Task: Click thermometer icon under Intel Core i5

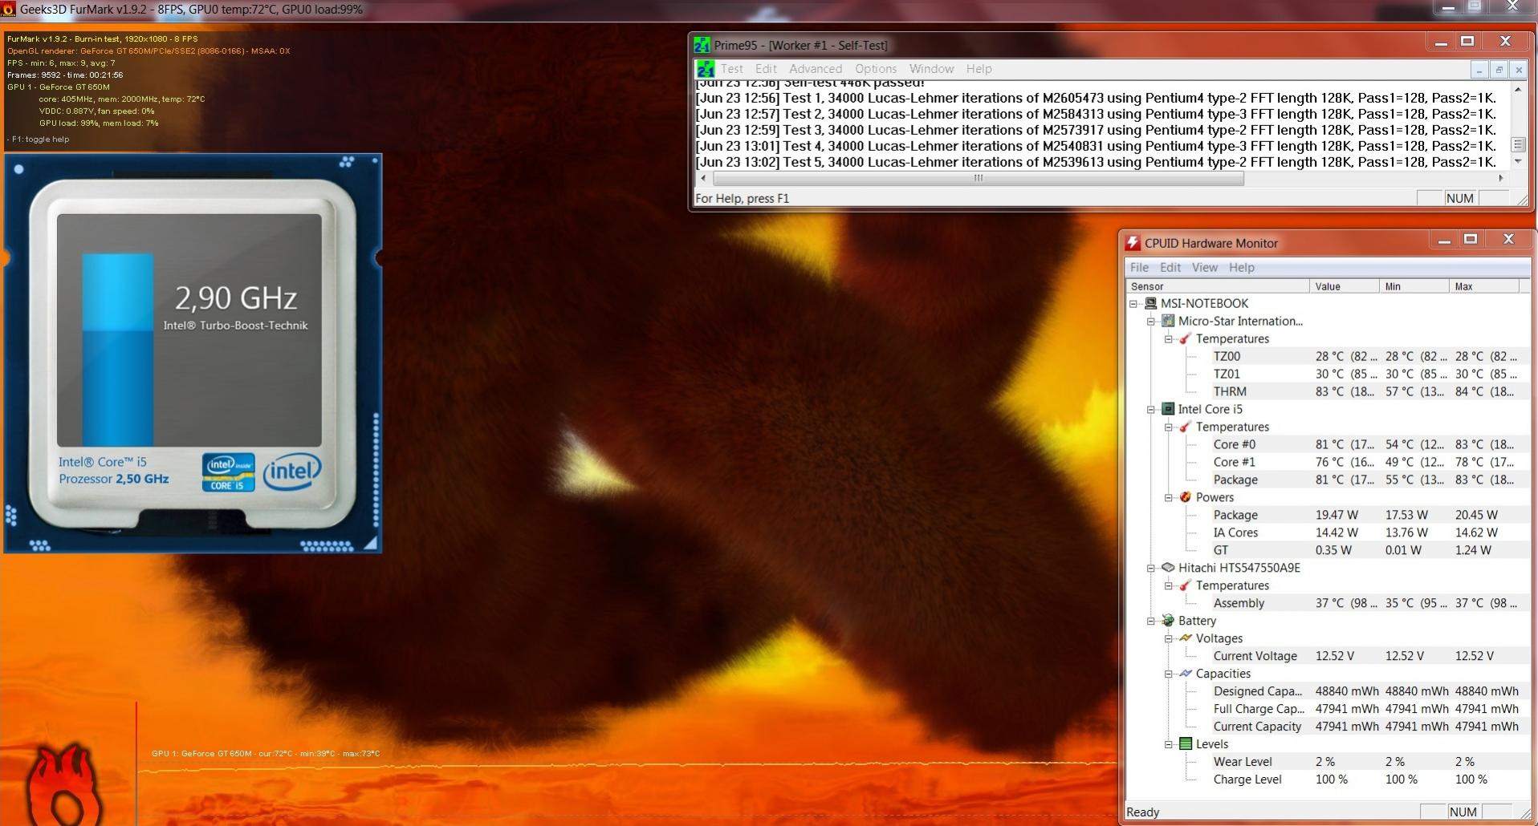Action: point(1186,427)
